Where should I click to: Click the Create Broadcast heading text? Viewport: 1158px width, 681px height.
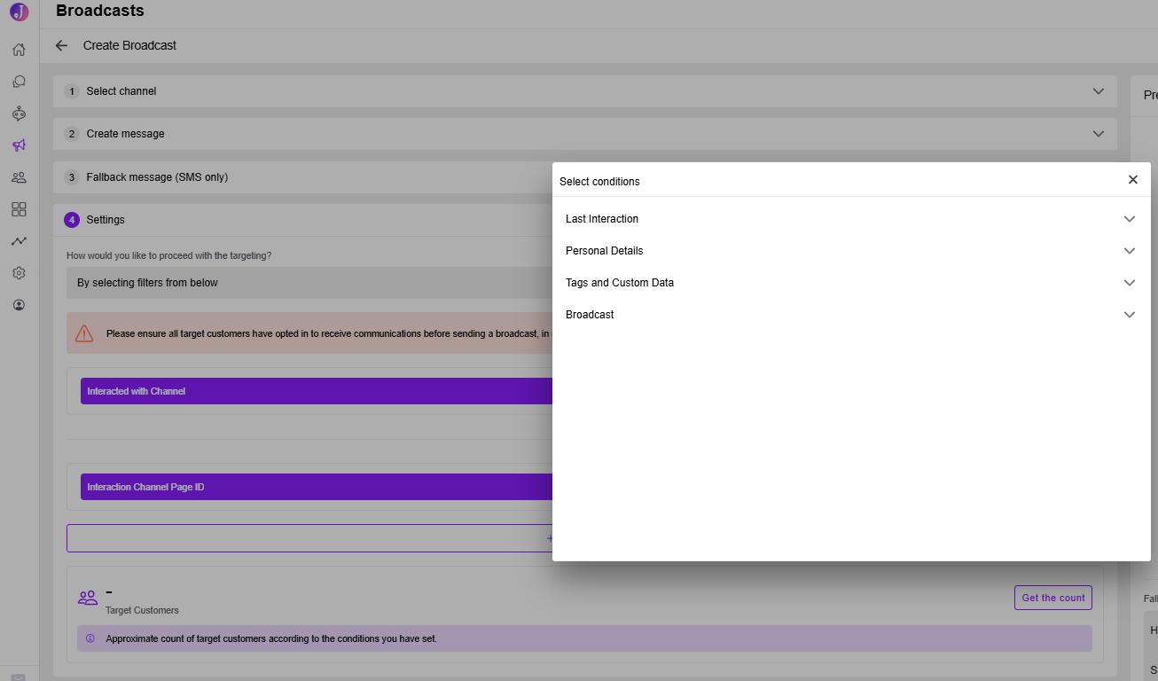(x=129, y=45)
